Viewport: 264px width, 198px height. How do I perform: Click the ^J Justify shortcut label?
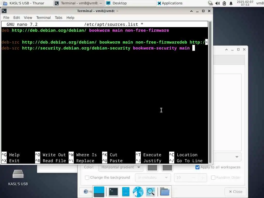tap(148, 161)
